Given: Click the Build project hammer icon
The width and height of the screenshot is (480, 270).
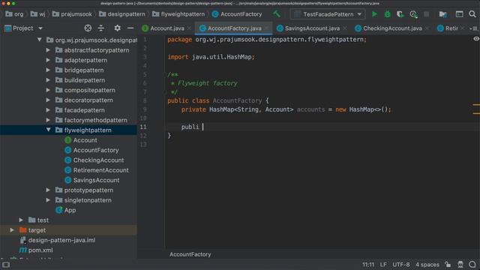Looking at the screenshot, I should point(277,14).
